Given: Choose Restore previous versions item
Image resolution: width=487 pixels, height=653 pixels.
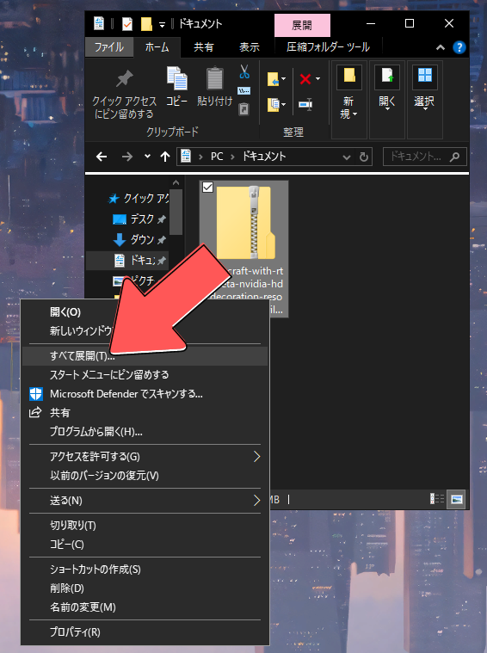Looking at the screenshot, I should [145, 476].
